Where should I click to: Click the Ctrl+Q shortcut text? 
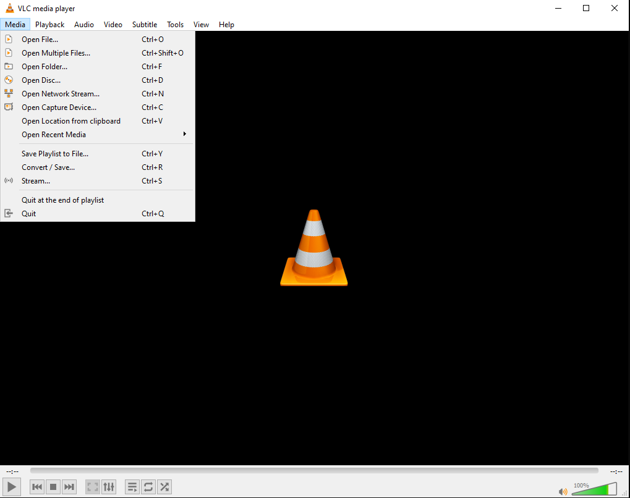(153, 214)
